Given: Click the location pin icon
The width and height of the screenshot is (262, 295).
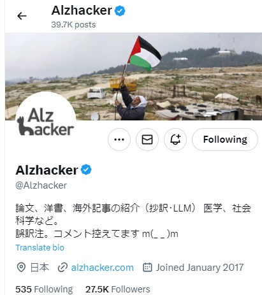Looking at the screenshot, I should [21, 268].
